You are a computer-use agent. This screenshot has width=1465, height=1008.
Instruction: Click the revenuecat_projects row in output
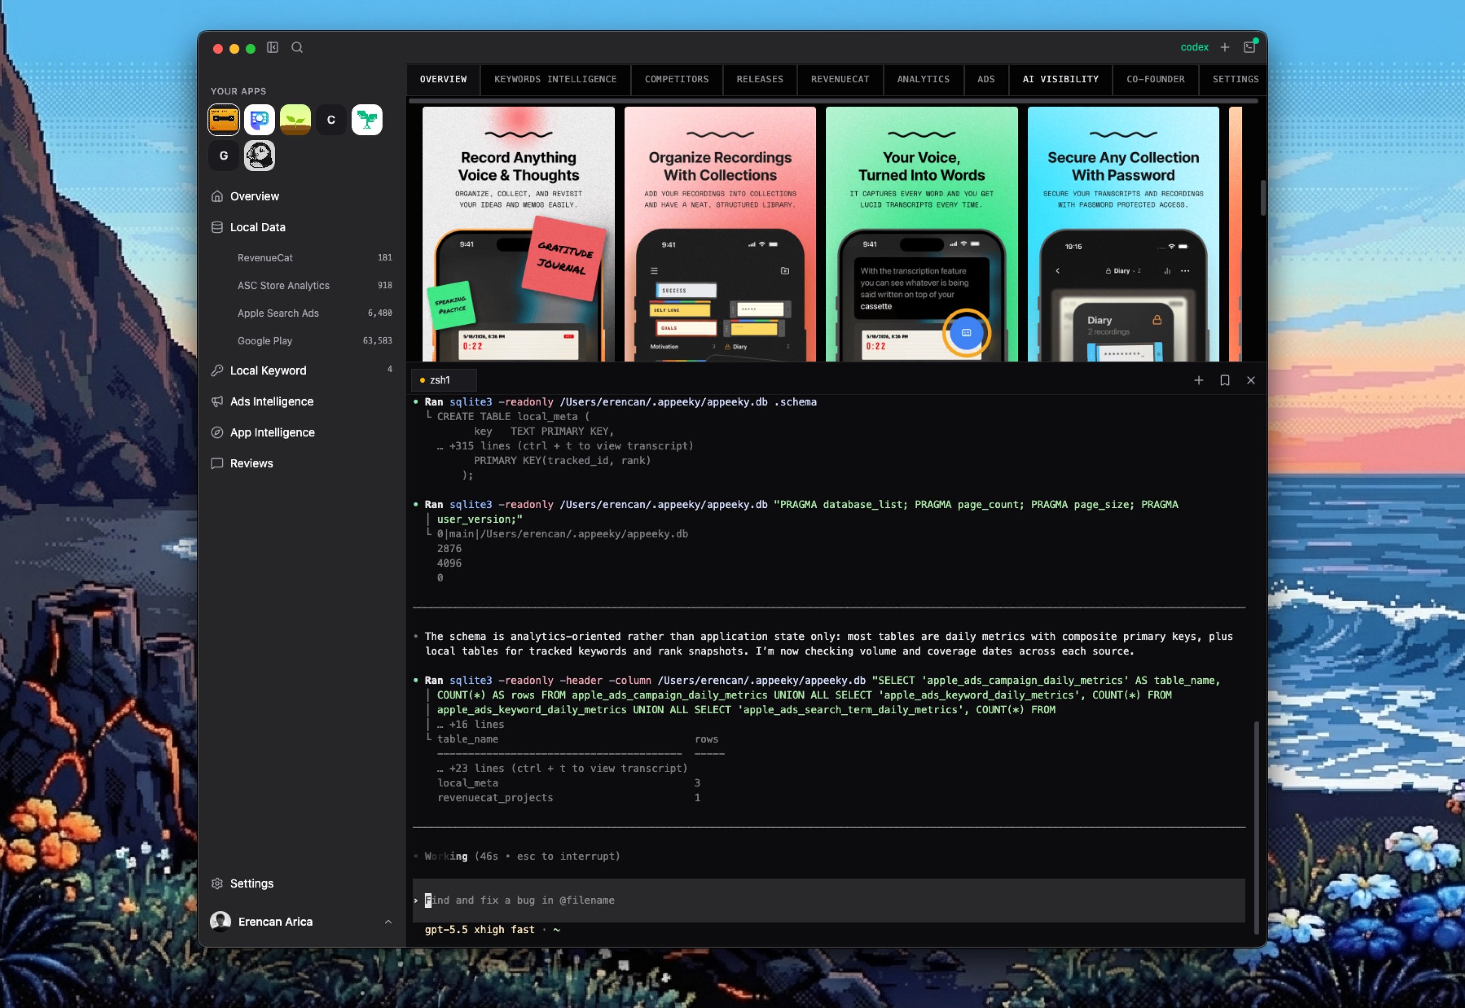click(568, 798)
